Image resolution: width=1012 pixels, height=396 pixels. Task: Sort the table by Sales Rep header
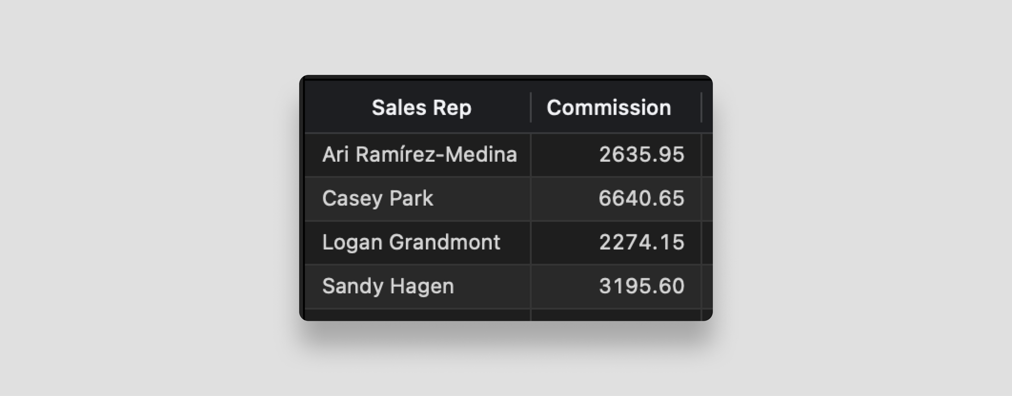pyautogui.click(x=422, y=107)
